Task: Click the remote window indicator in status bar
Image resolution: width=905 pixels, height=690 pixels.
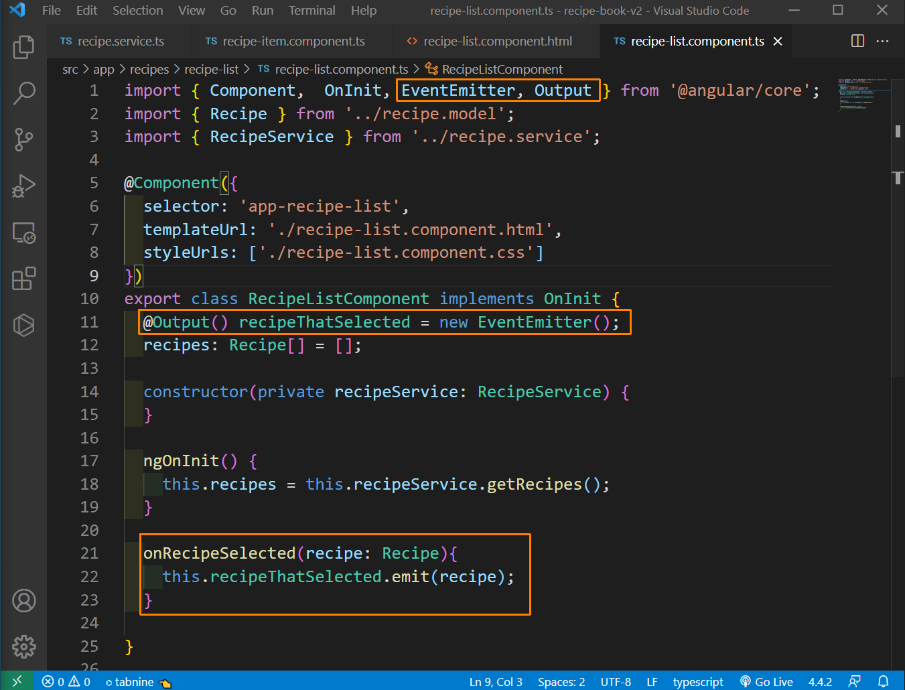Action: tap(17, 681)
